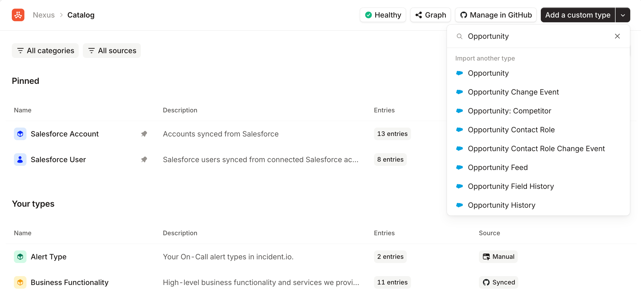
Task: Click the 11 entries badge
Action: click(392, 282)
